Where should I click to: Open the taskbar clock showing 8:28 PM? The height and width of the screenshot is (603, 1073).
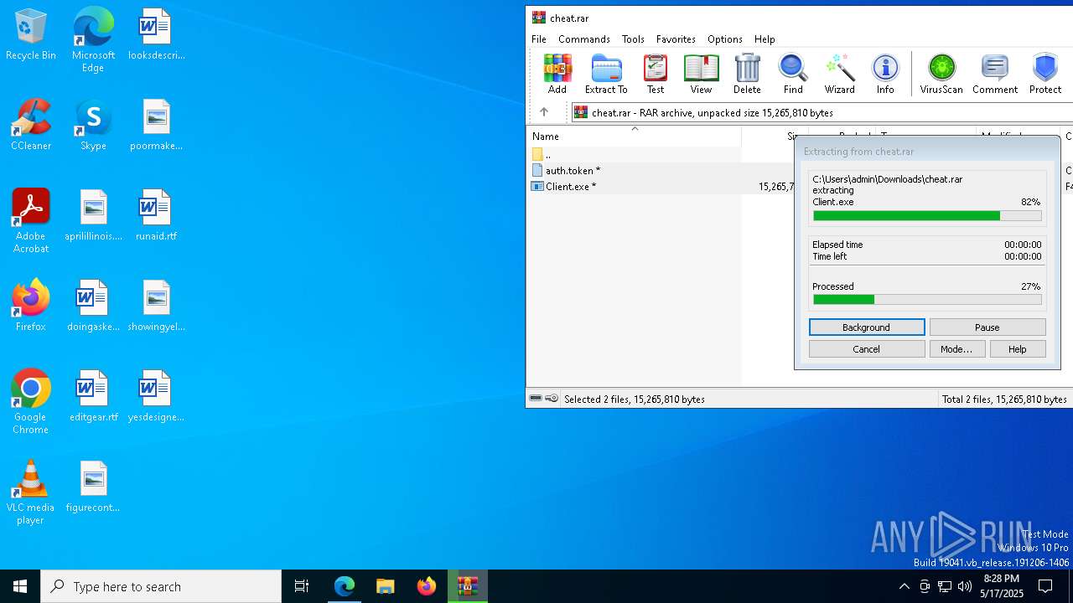[1002, 586]
